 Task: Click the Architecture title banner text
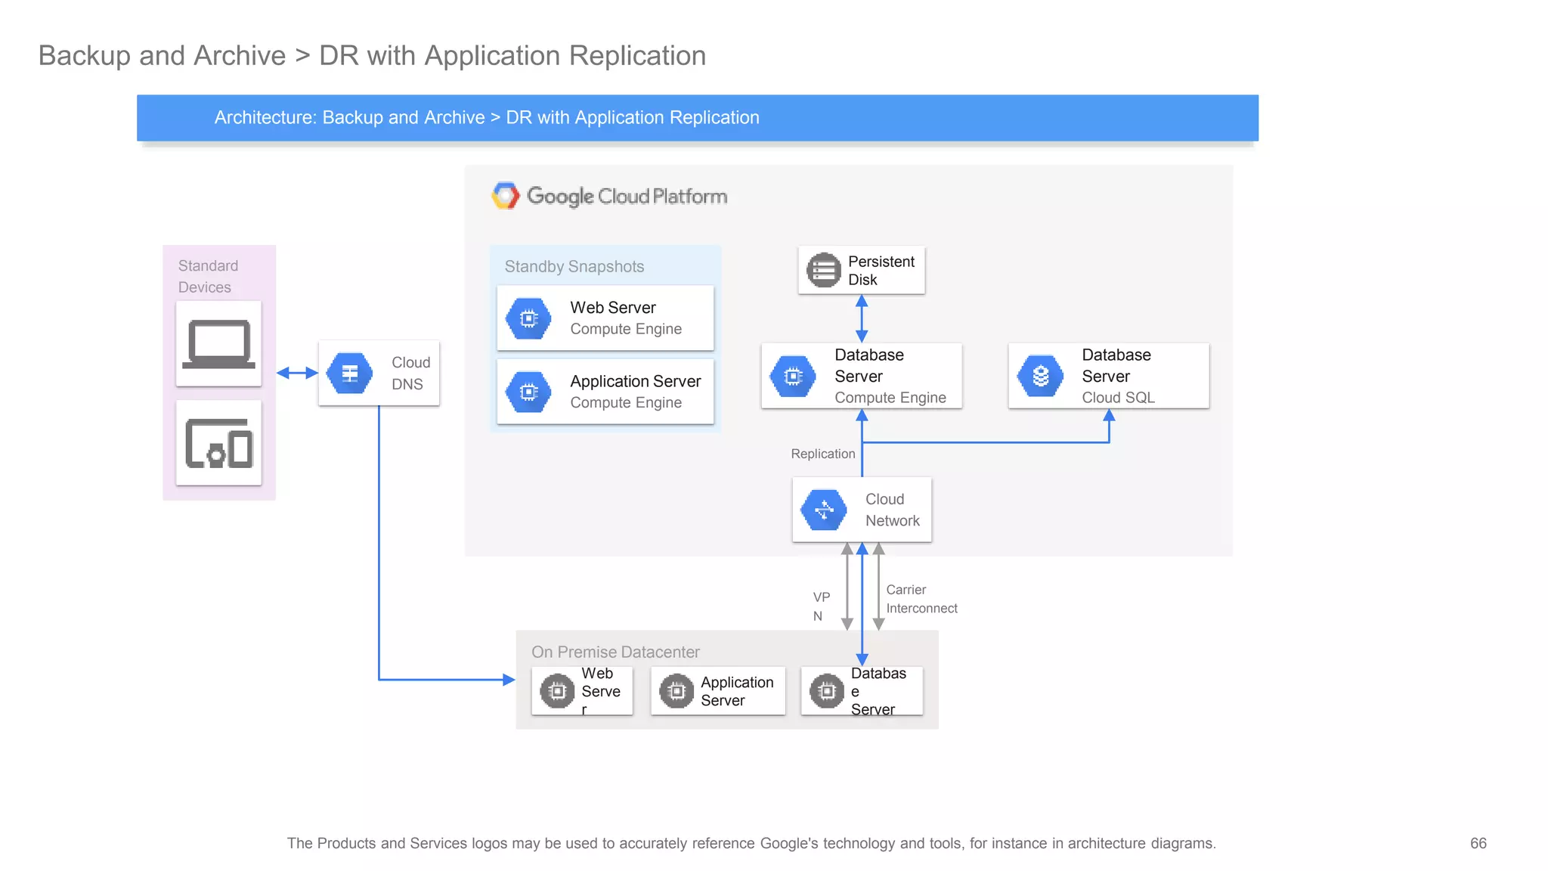tap(487, 118)
